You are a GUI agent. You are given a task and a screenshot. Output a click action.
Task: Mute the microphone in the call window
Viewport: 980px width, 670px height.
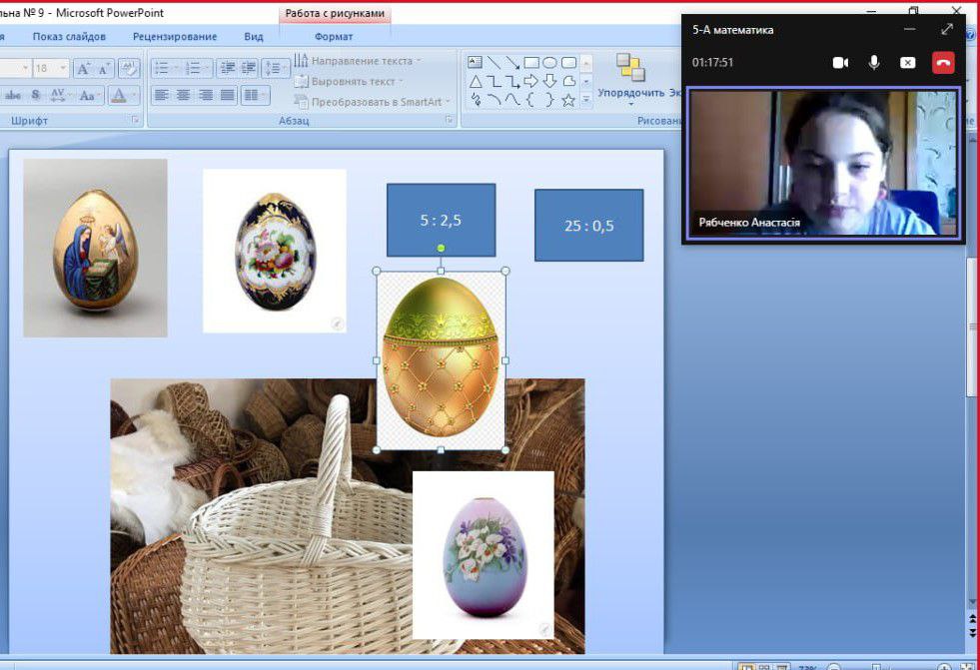(874, 63)
